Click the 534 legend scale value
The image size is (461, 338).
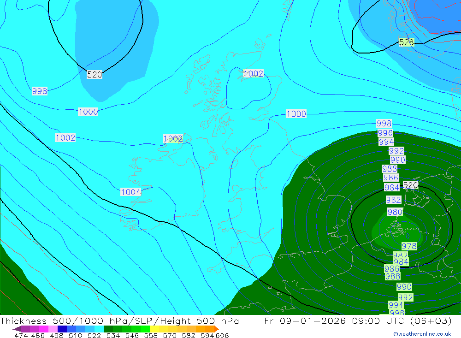pyautogui.click(x=113, y=335)
